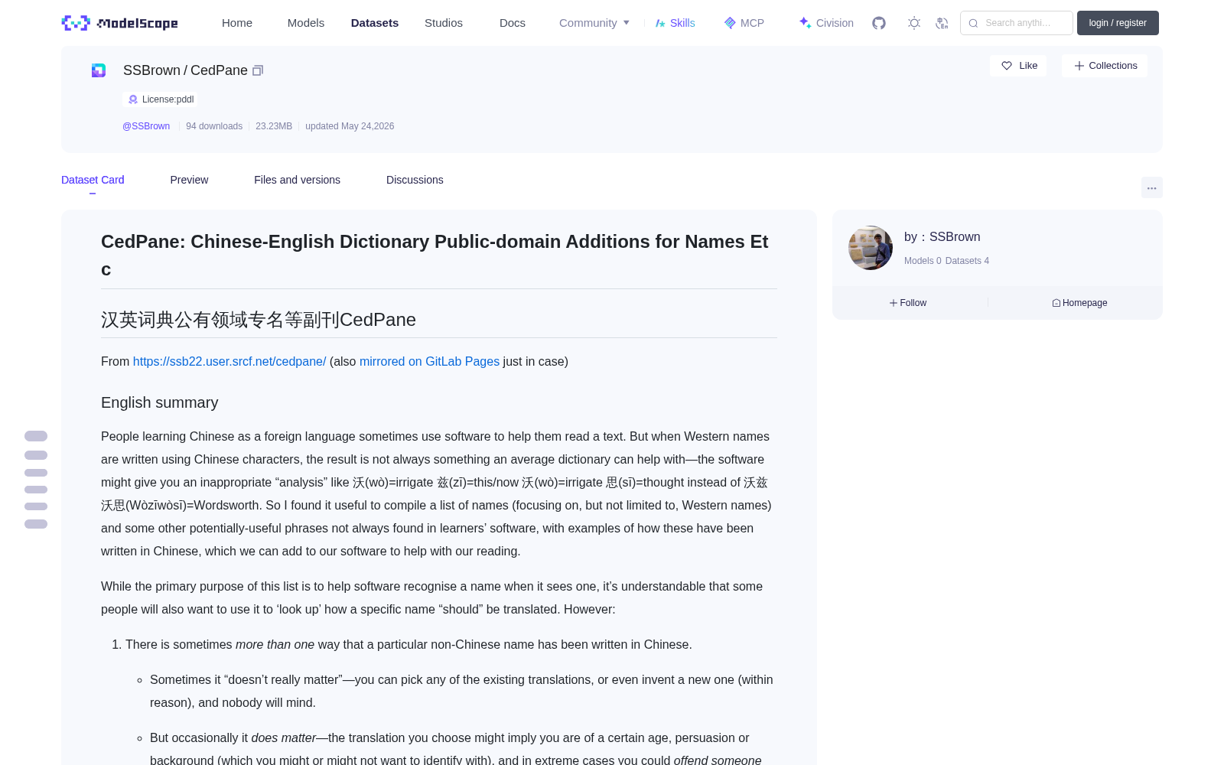Click the first outline marker in left rail
Viewport: 1224px width, 765px height.
tap(36, 436)
